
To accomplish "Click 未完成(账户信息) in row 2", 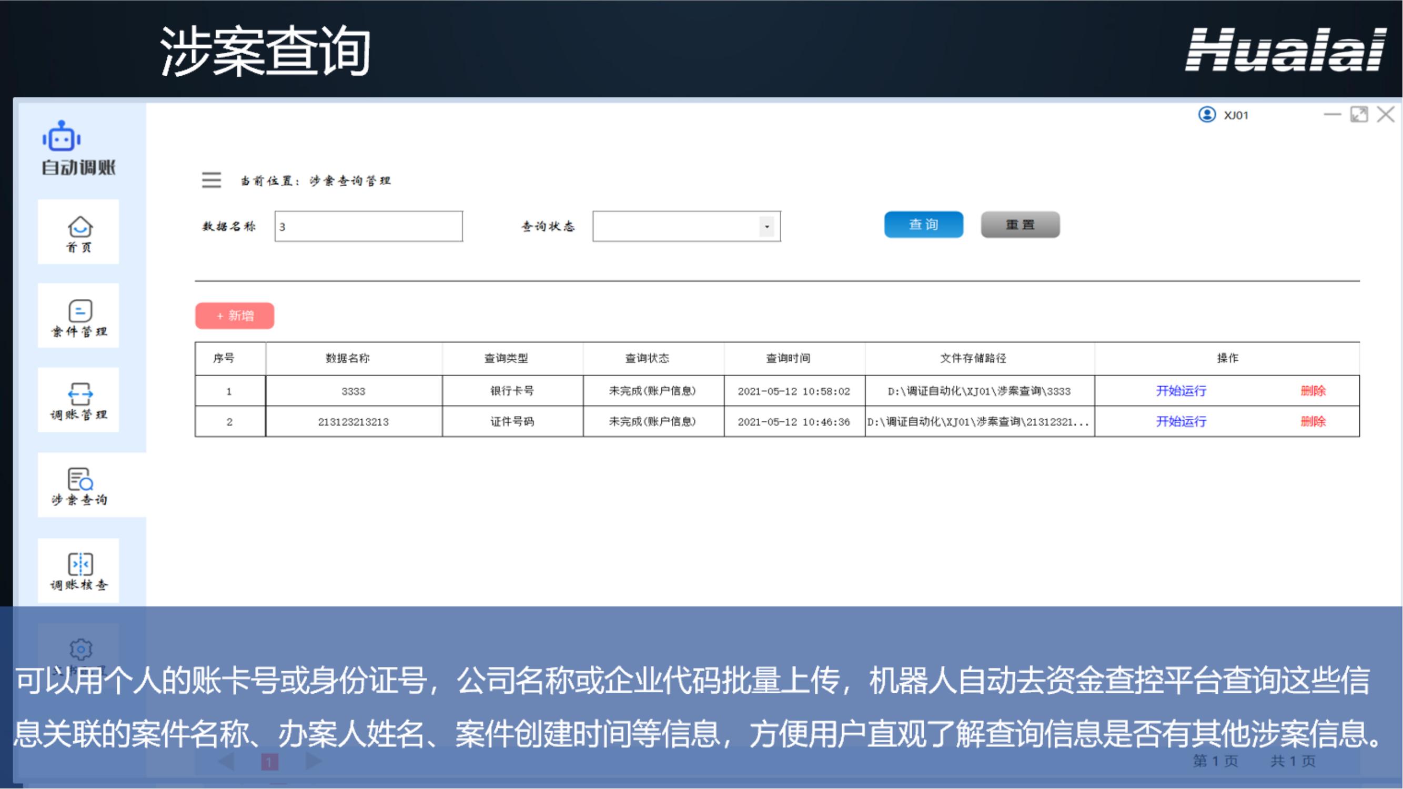I will pos(652,421).
